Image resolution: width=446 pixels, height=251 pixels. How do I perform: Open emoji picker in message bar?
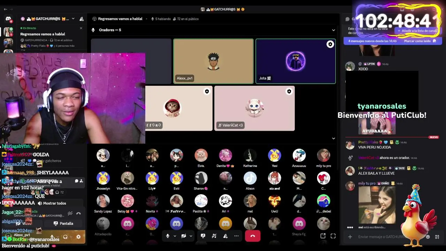pyautogui.click(x=428, y=237)
